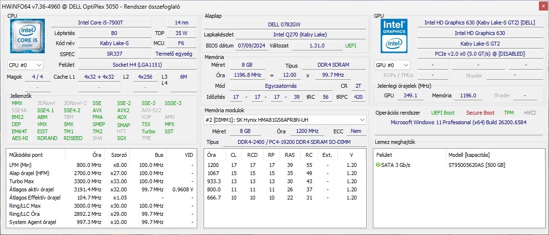Click the Intel HD Graphics 630 [DELL] field
The image size is (549, 235).
coord(479,23)
